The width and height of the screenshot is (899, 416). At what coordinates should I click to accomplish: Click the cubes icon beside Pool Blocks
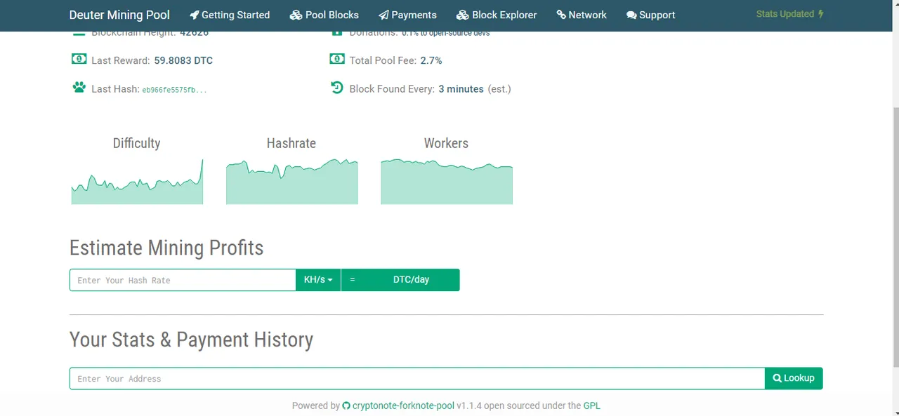pyautogui.click(x=296, y=15)
